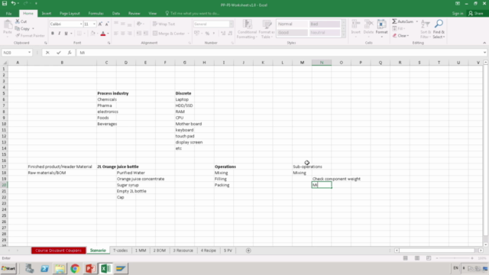Click the fill color bucket icon
The image size is (489, 275).
(92, 34)
